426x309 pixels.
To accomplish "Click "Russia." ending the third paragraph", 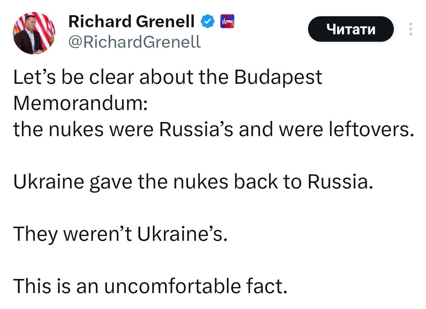I will [340, 182].
